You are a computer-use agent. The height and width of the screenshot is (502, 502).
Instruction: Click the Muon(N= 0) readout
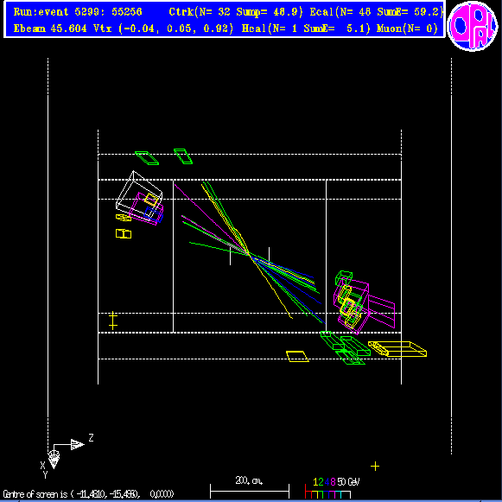(407, 29)
